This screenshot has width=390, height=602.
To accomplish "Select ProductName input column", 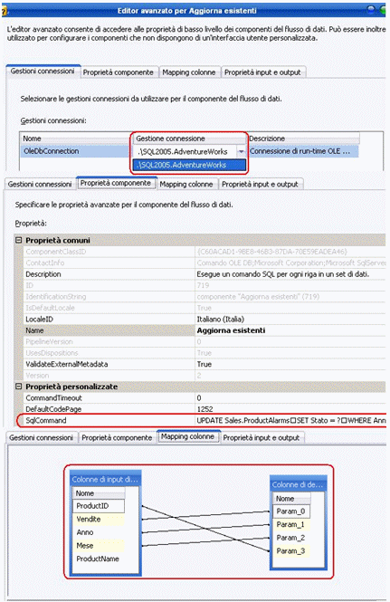I will click(x=99, y=559).
